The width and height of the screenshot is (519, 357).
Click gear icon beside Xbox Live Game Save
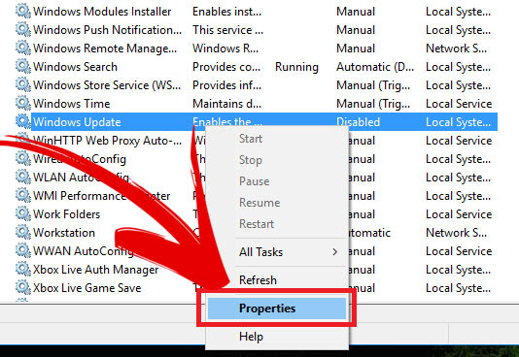pos(22,288)
